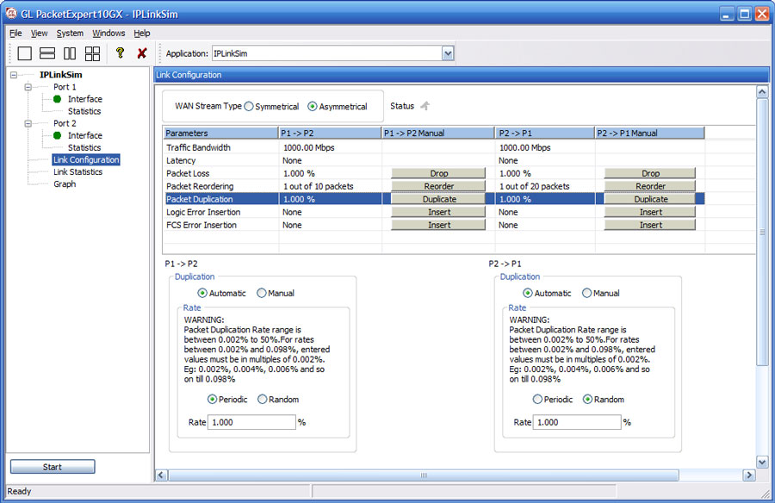This screenshot has width=775, height=503.
Task: Choose Manual duplication for P1 -> P2
Action: pyautogui.click(x=261, y=294)
